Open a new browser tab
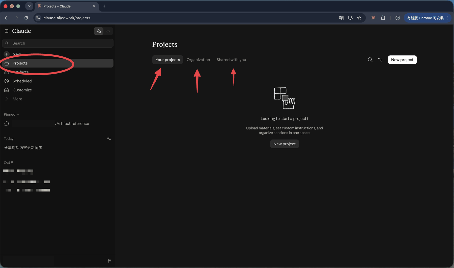454x268 pixels. point(104,6)
